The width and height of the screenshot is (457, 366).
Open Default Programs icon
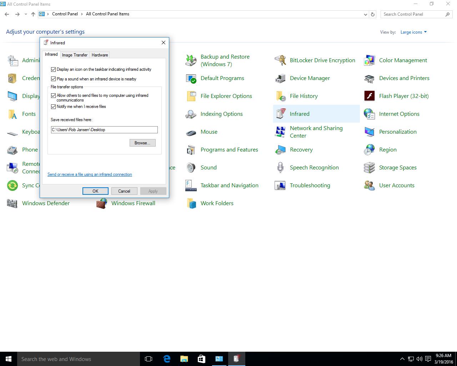click(191, 78)
